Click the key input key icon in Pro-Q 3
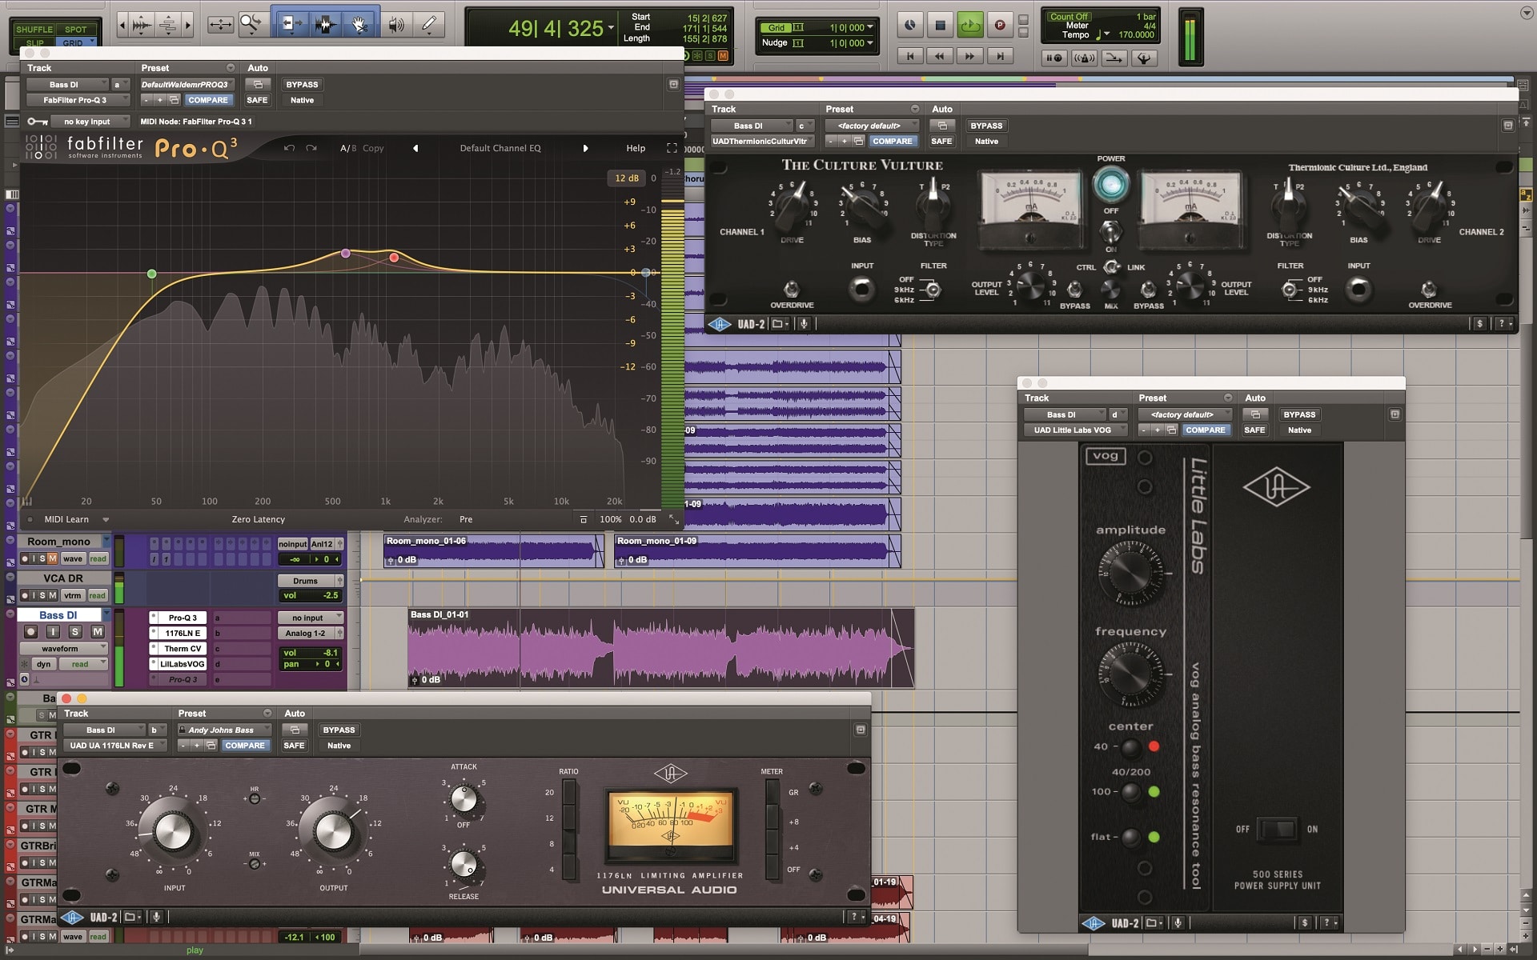This screenshot has width=1537, height=960. pyautogui.click(x=37, y=122)
